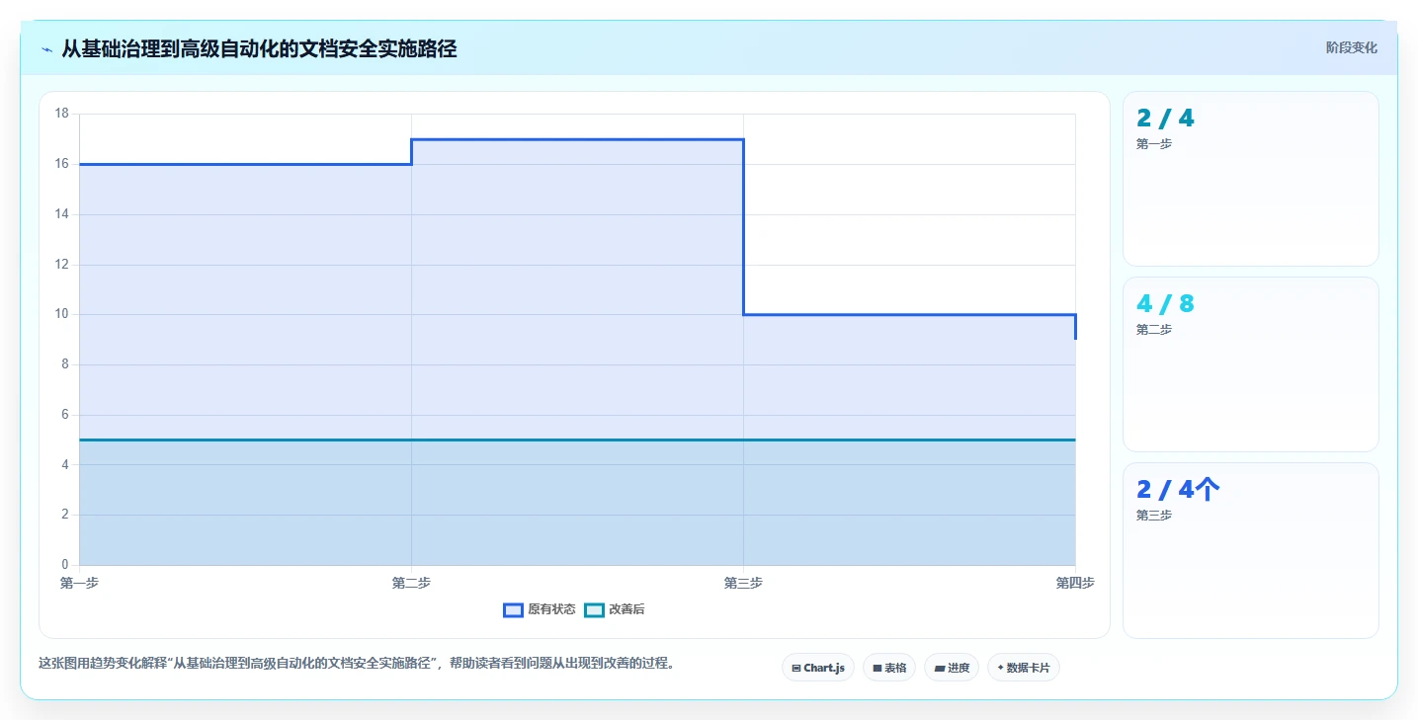Click the 第一步 x-axis label
Viewport: 1418px width, 720px height.
79,583
